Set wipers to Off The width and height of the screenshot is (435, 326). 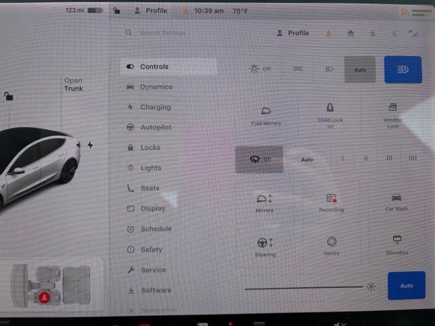pyautogui.click(x=259, y=160)
